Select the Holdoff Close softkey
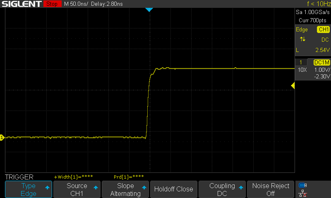 coord(173,189)
